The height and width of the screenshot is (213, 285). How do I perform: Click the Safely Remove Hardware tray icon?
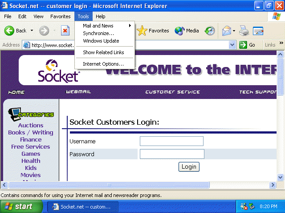pyautogui.click(x=252, y=206)
